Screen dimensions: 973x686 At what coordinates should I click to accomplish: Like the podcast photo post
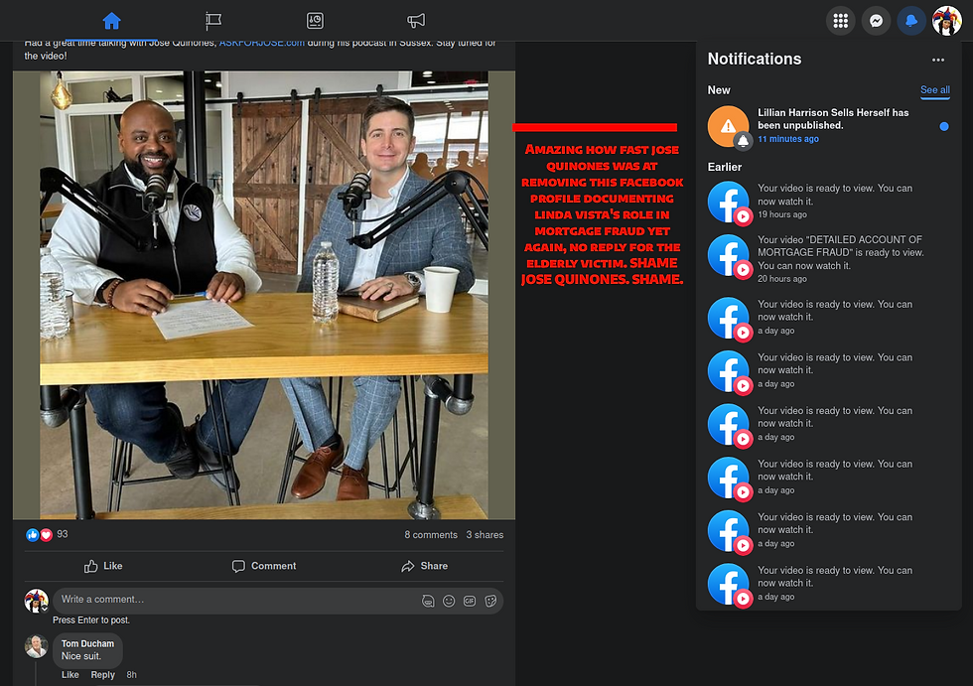click(x=103, y=566)
